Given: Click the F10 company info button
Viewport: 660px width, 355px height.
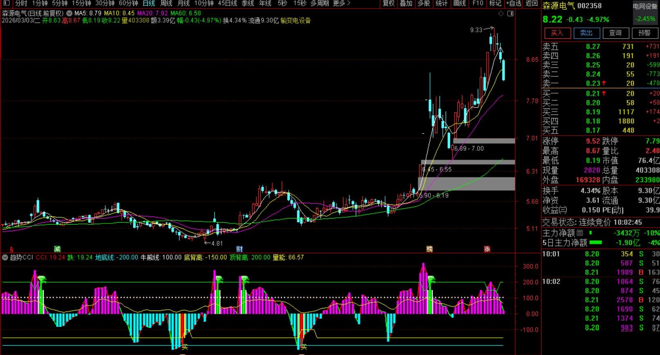Looking at the screenshot, I should (x=477, y=3).
